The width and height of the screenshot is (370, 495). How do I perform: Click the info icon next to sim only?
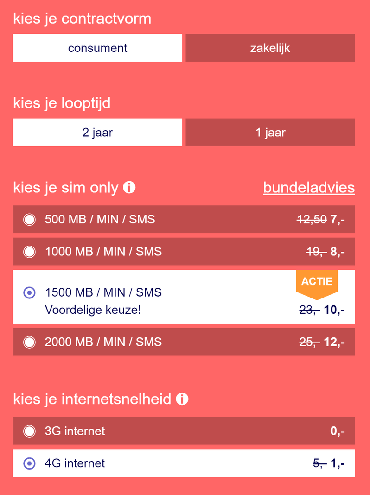pyautogui.click(x=129, y=188)
